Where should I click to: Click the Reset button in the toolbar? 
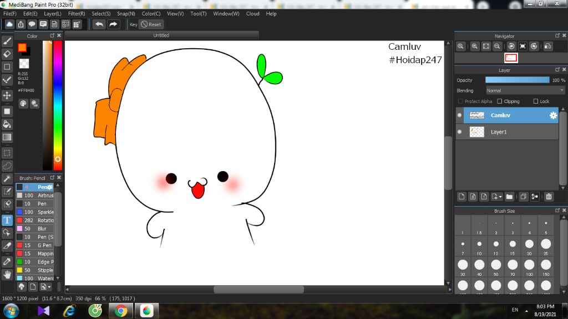(x=151, y=24)
